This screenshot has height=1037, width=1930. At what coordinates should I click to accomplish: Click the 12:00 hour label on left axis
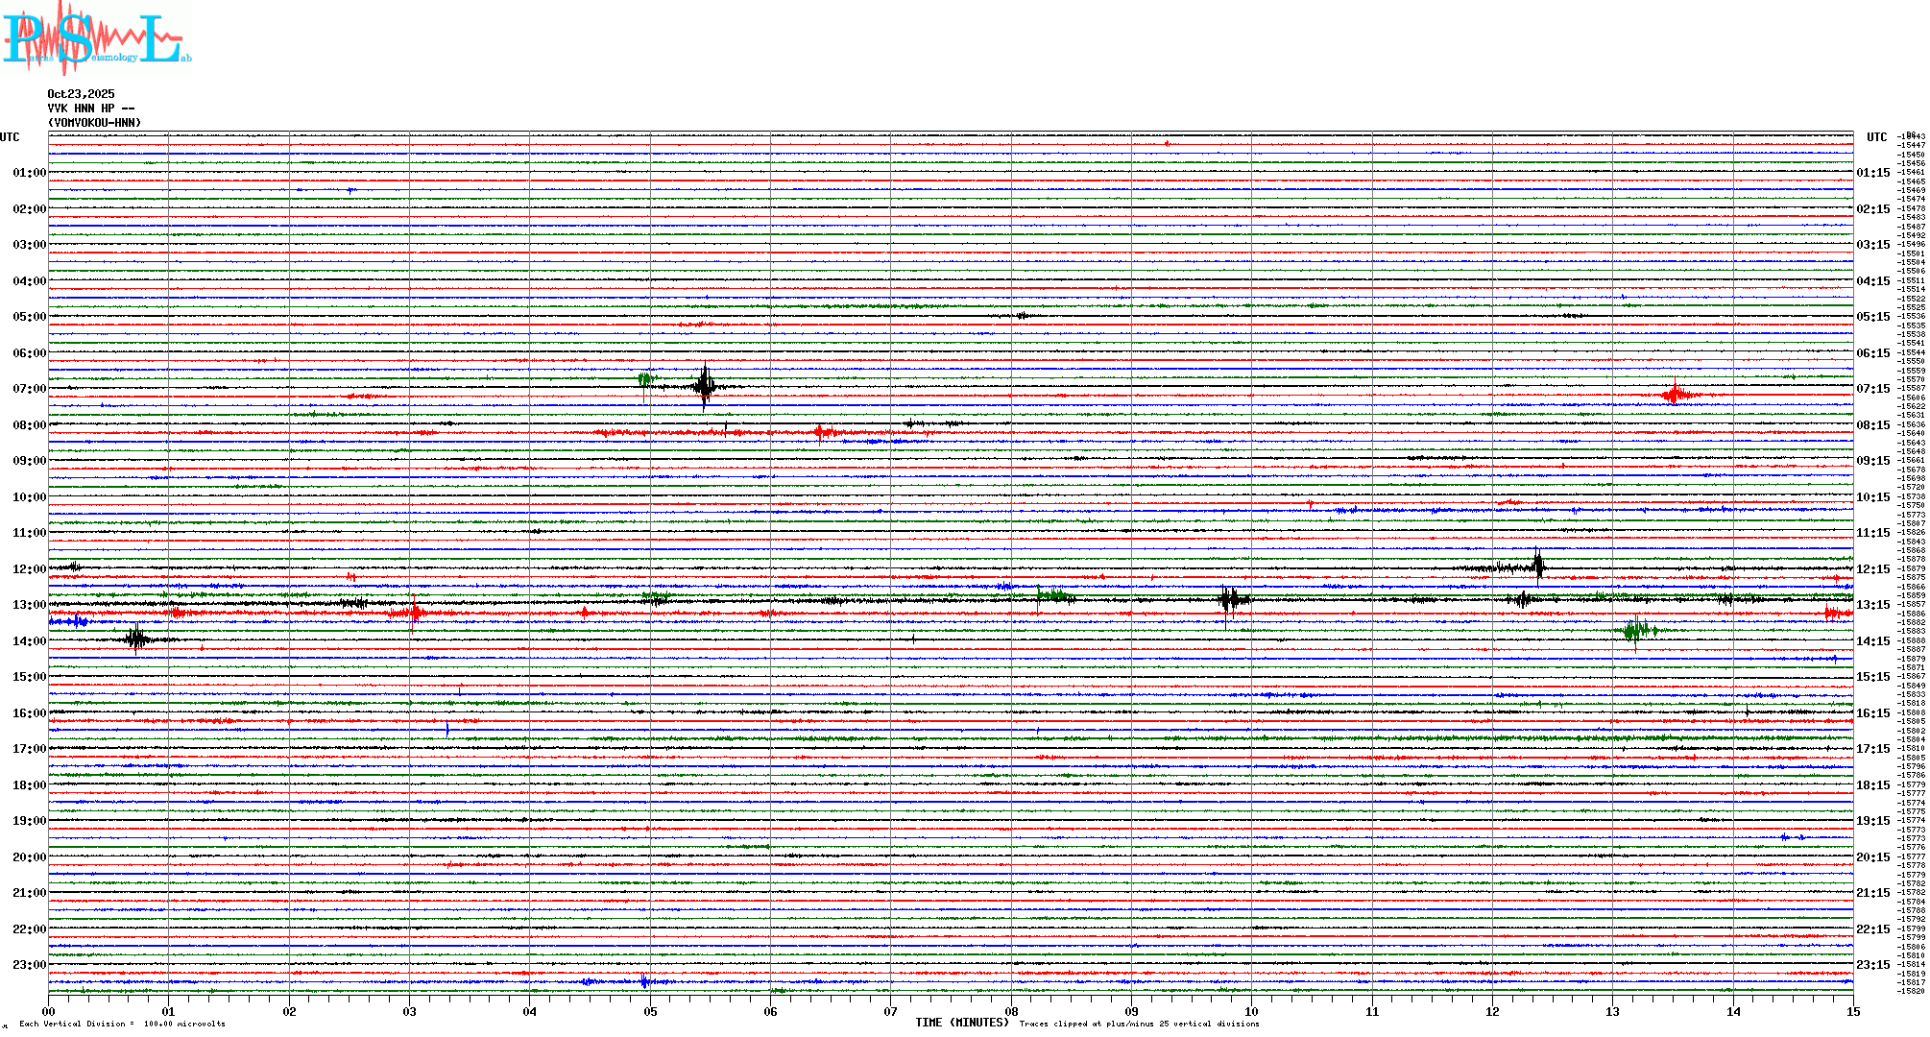[29, 569]
